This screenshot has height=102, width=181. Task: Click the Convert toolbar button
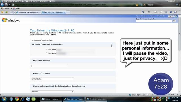point(5,8)
